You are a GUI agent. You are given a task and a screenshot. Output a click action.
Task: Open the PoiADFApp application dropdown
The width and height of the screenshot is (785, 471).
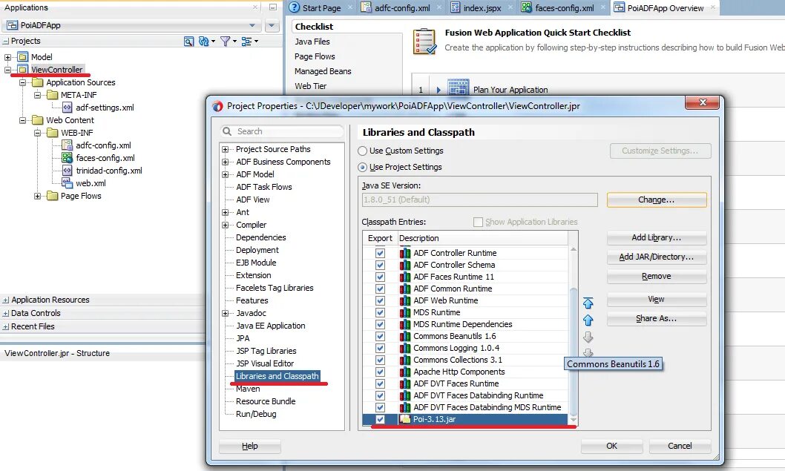point(252,25)
